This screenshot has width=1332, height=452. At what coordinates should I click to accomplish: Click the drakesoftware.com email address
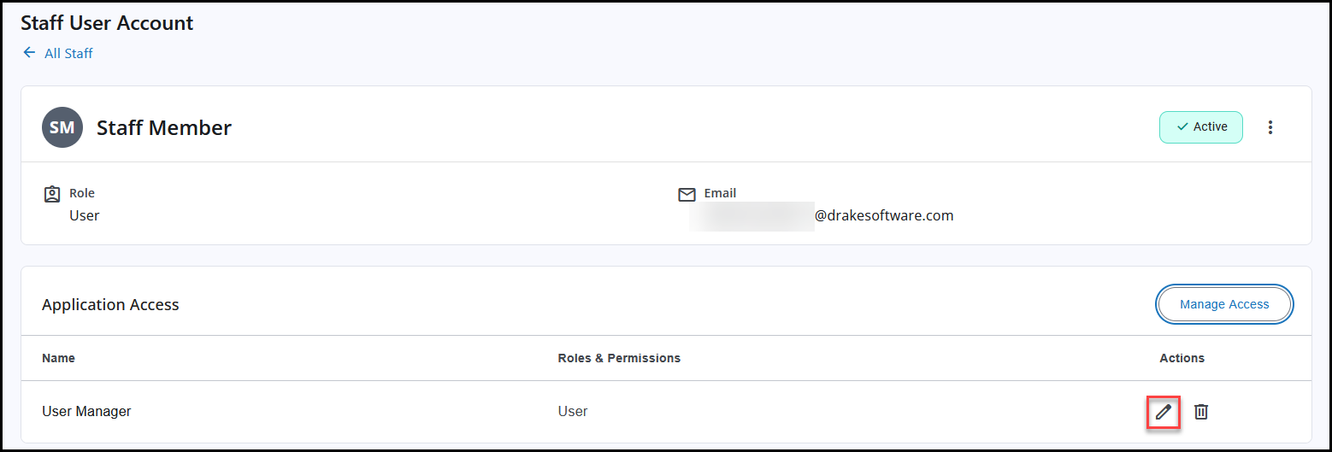point(883,216)
